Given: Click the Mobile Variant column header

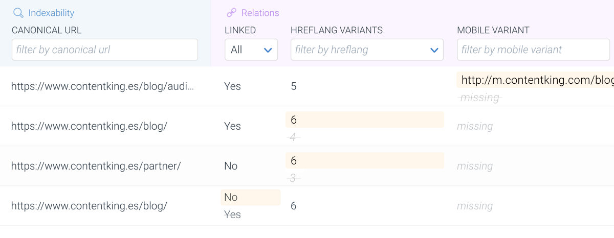Looking at the screenshot, I should tap(493, 30).
